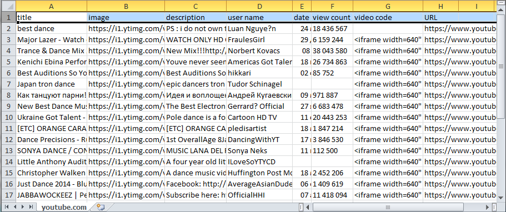Select the 'user name' header cell

(x=259, y=17)
